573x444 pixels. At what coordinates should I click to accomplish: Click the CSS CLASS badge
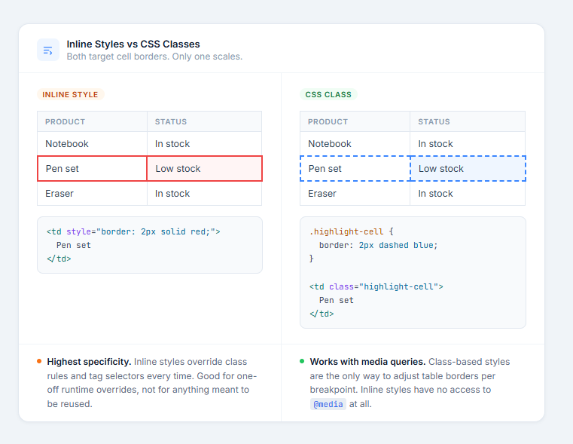pyautogui.click(x=328, y=94)
